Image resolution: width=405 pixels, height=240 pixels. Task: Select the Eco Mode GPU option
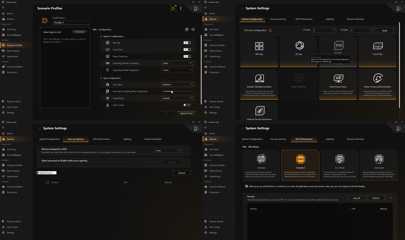click(x=340, y=165)
